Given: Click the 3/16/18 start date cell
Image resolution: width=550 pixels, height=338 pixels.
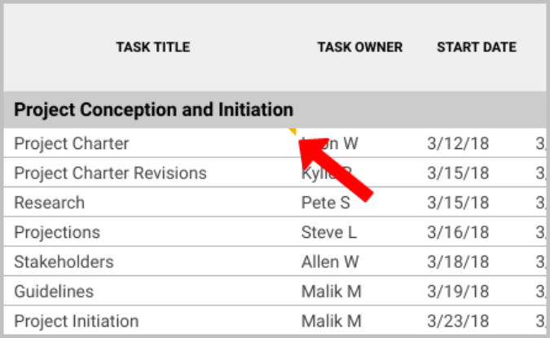Looking at the screenshot, I should pyautogui.click(x=458, y=232).
